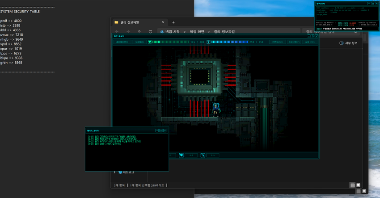Minimize the top-right terminal window
The width and height of the screenshot is (380, 198).
click(x=369, y=4)
